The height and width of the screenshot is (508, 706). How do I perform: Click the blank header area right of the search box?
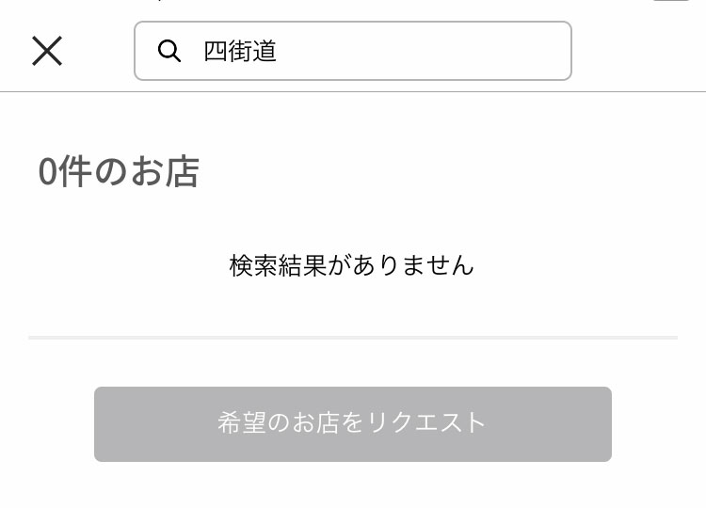tap(638, 51)
